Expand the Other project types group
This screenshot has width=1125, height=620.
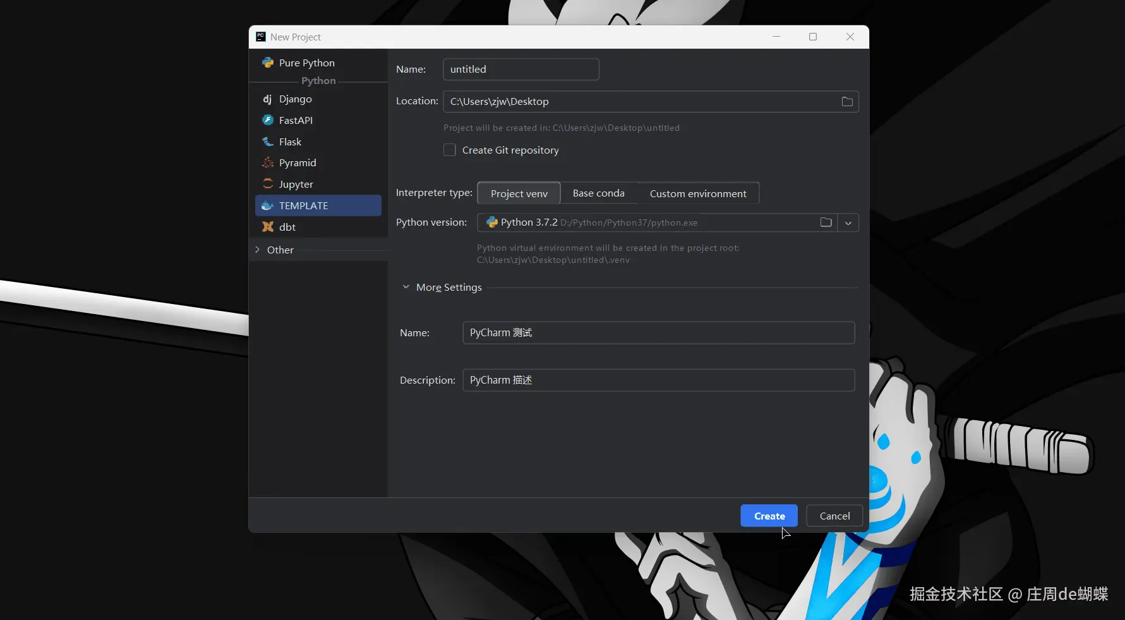click(x=257, y=250)
